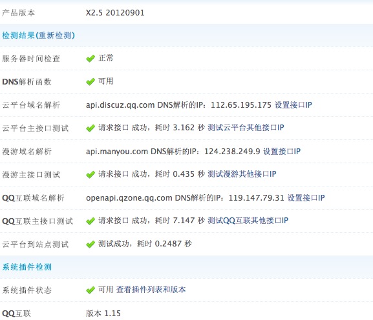This screenshot has height=320, width=373.
Task: Click the 可用 status in plugin row
Action: pyautogui.click(x=106, y=290)
